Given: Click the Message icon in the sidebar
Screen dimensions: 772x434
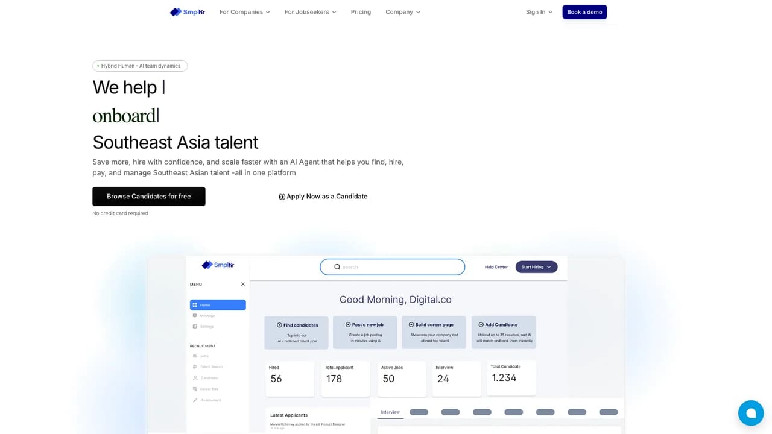Looking at the screenshot, I should (195, 316).
